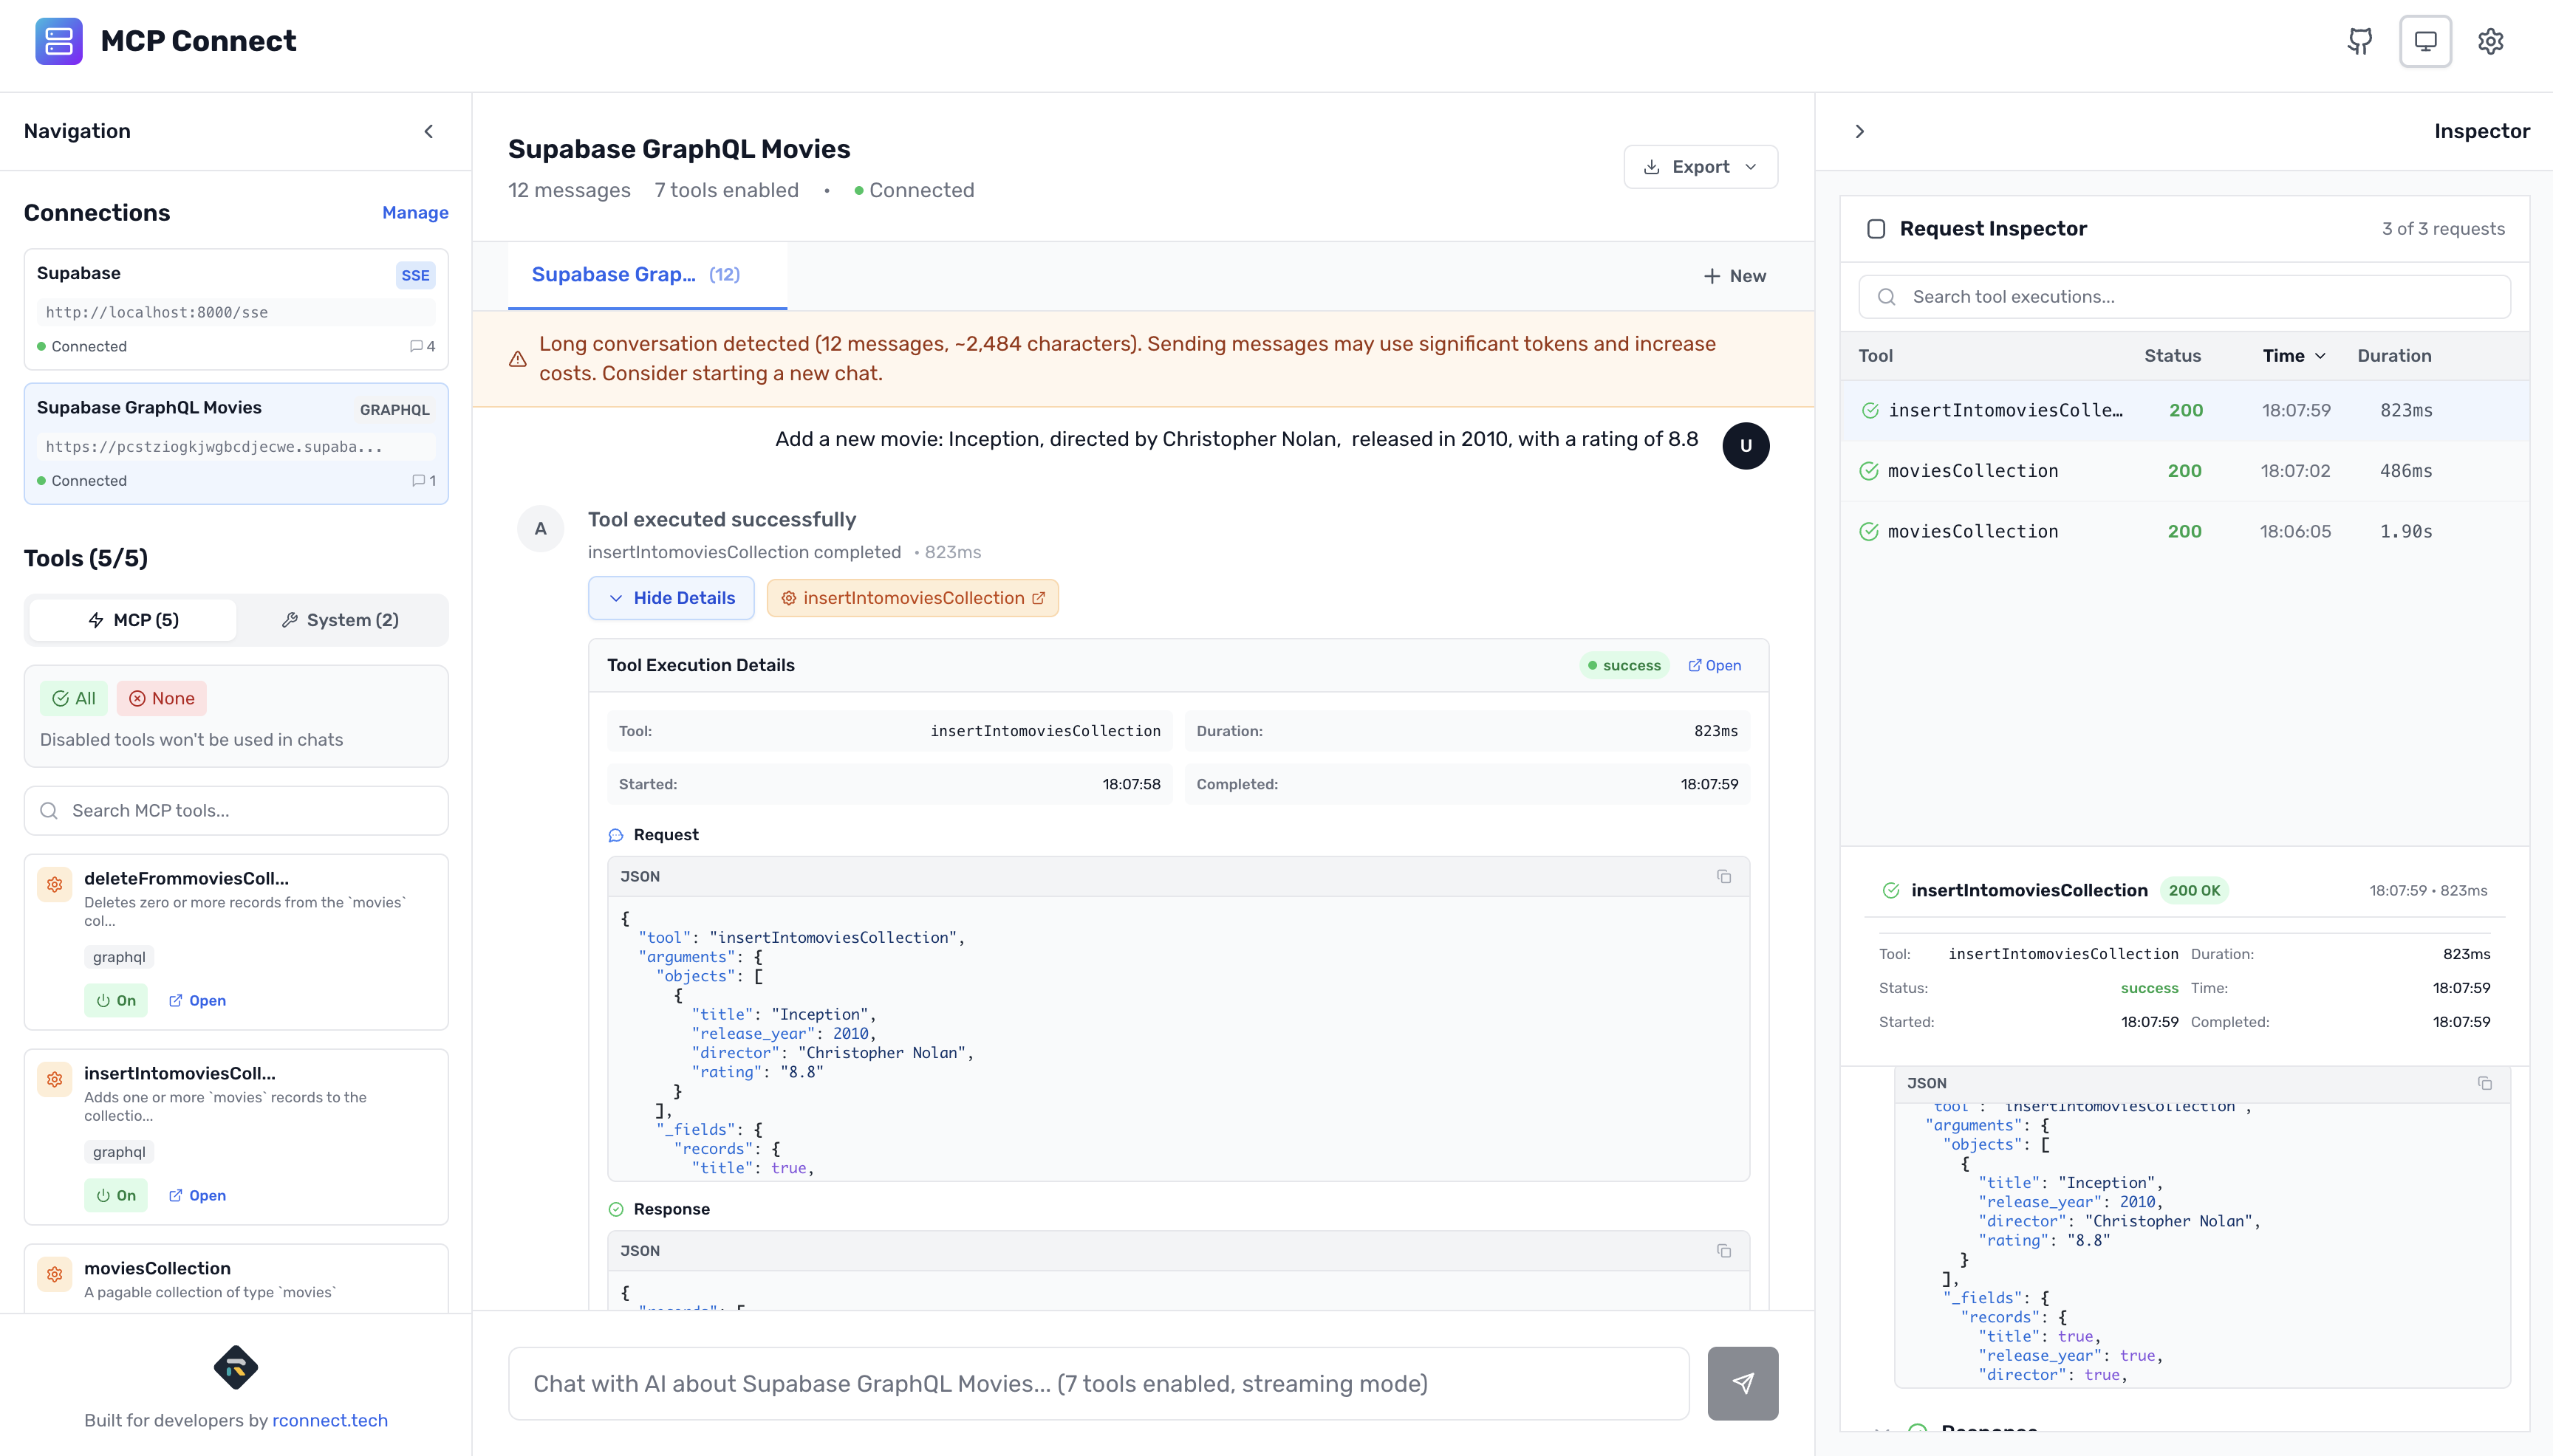Copy the Response JSON using its copy icon
This screenshot has width=2553, height=1456.
click(x=1723, y=1250)
